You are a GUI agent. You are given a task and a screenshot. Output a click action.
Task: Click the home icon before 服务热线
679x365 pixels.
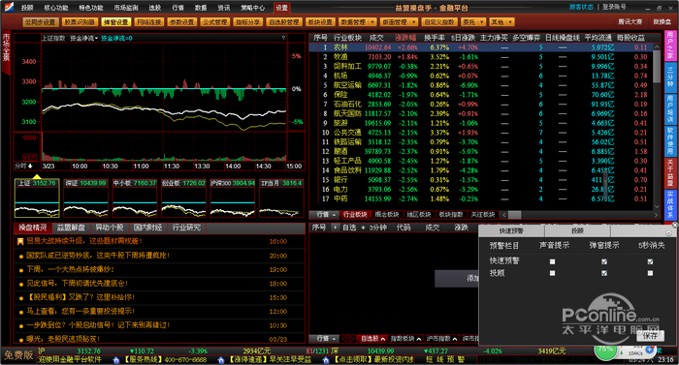(115, 360)
